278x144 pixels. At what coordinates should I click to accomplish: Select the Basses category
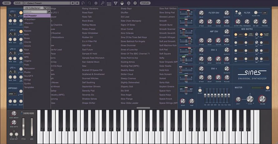point(27,31)
